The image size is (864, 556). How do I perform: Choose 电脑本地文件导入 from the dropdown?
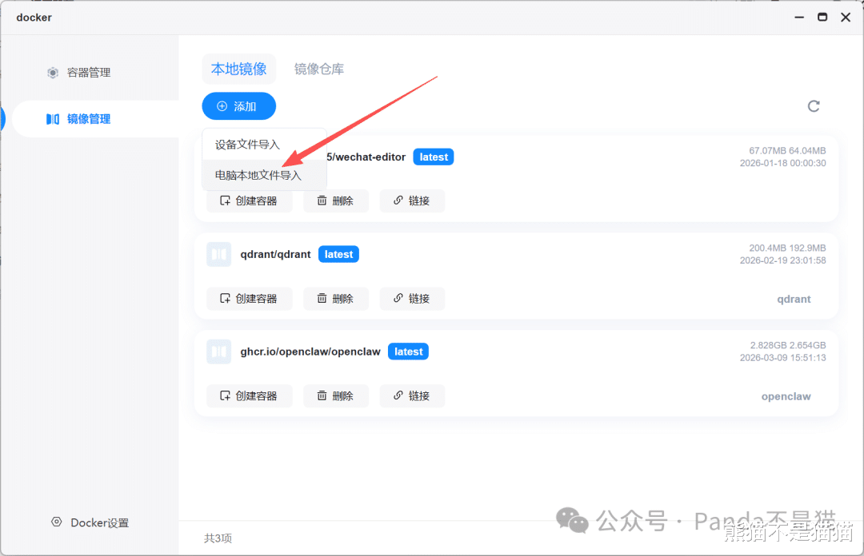(x=265, y=175)
